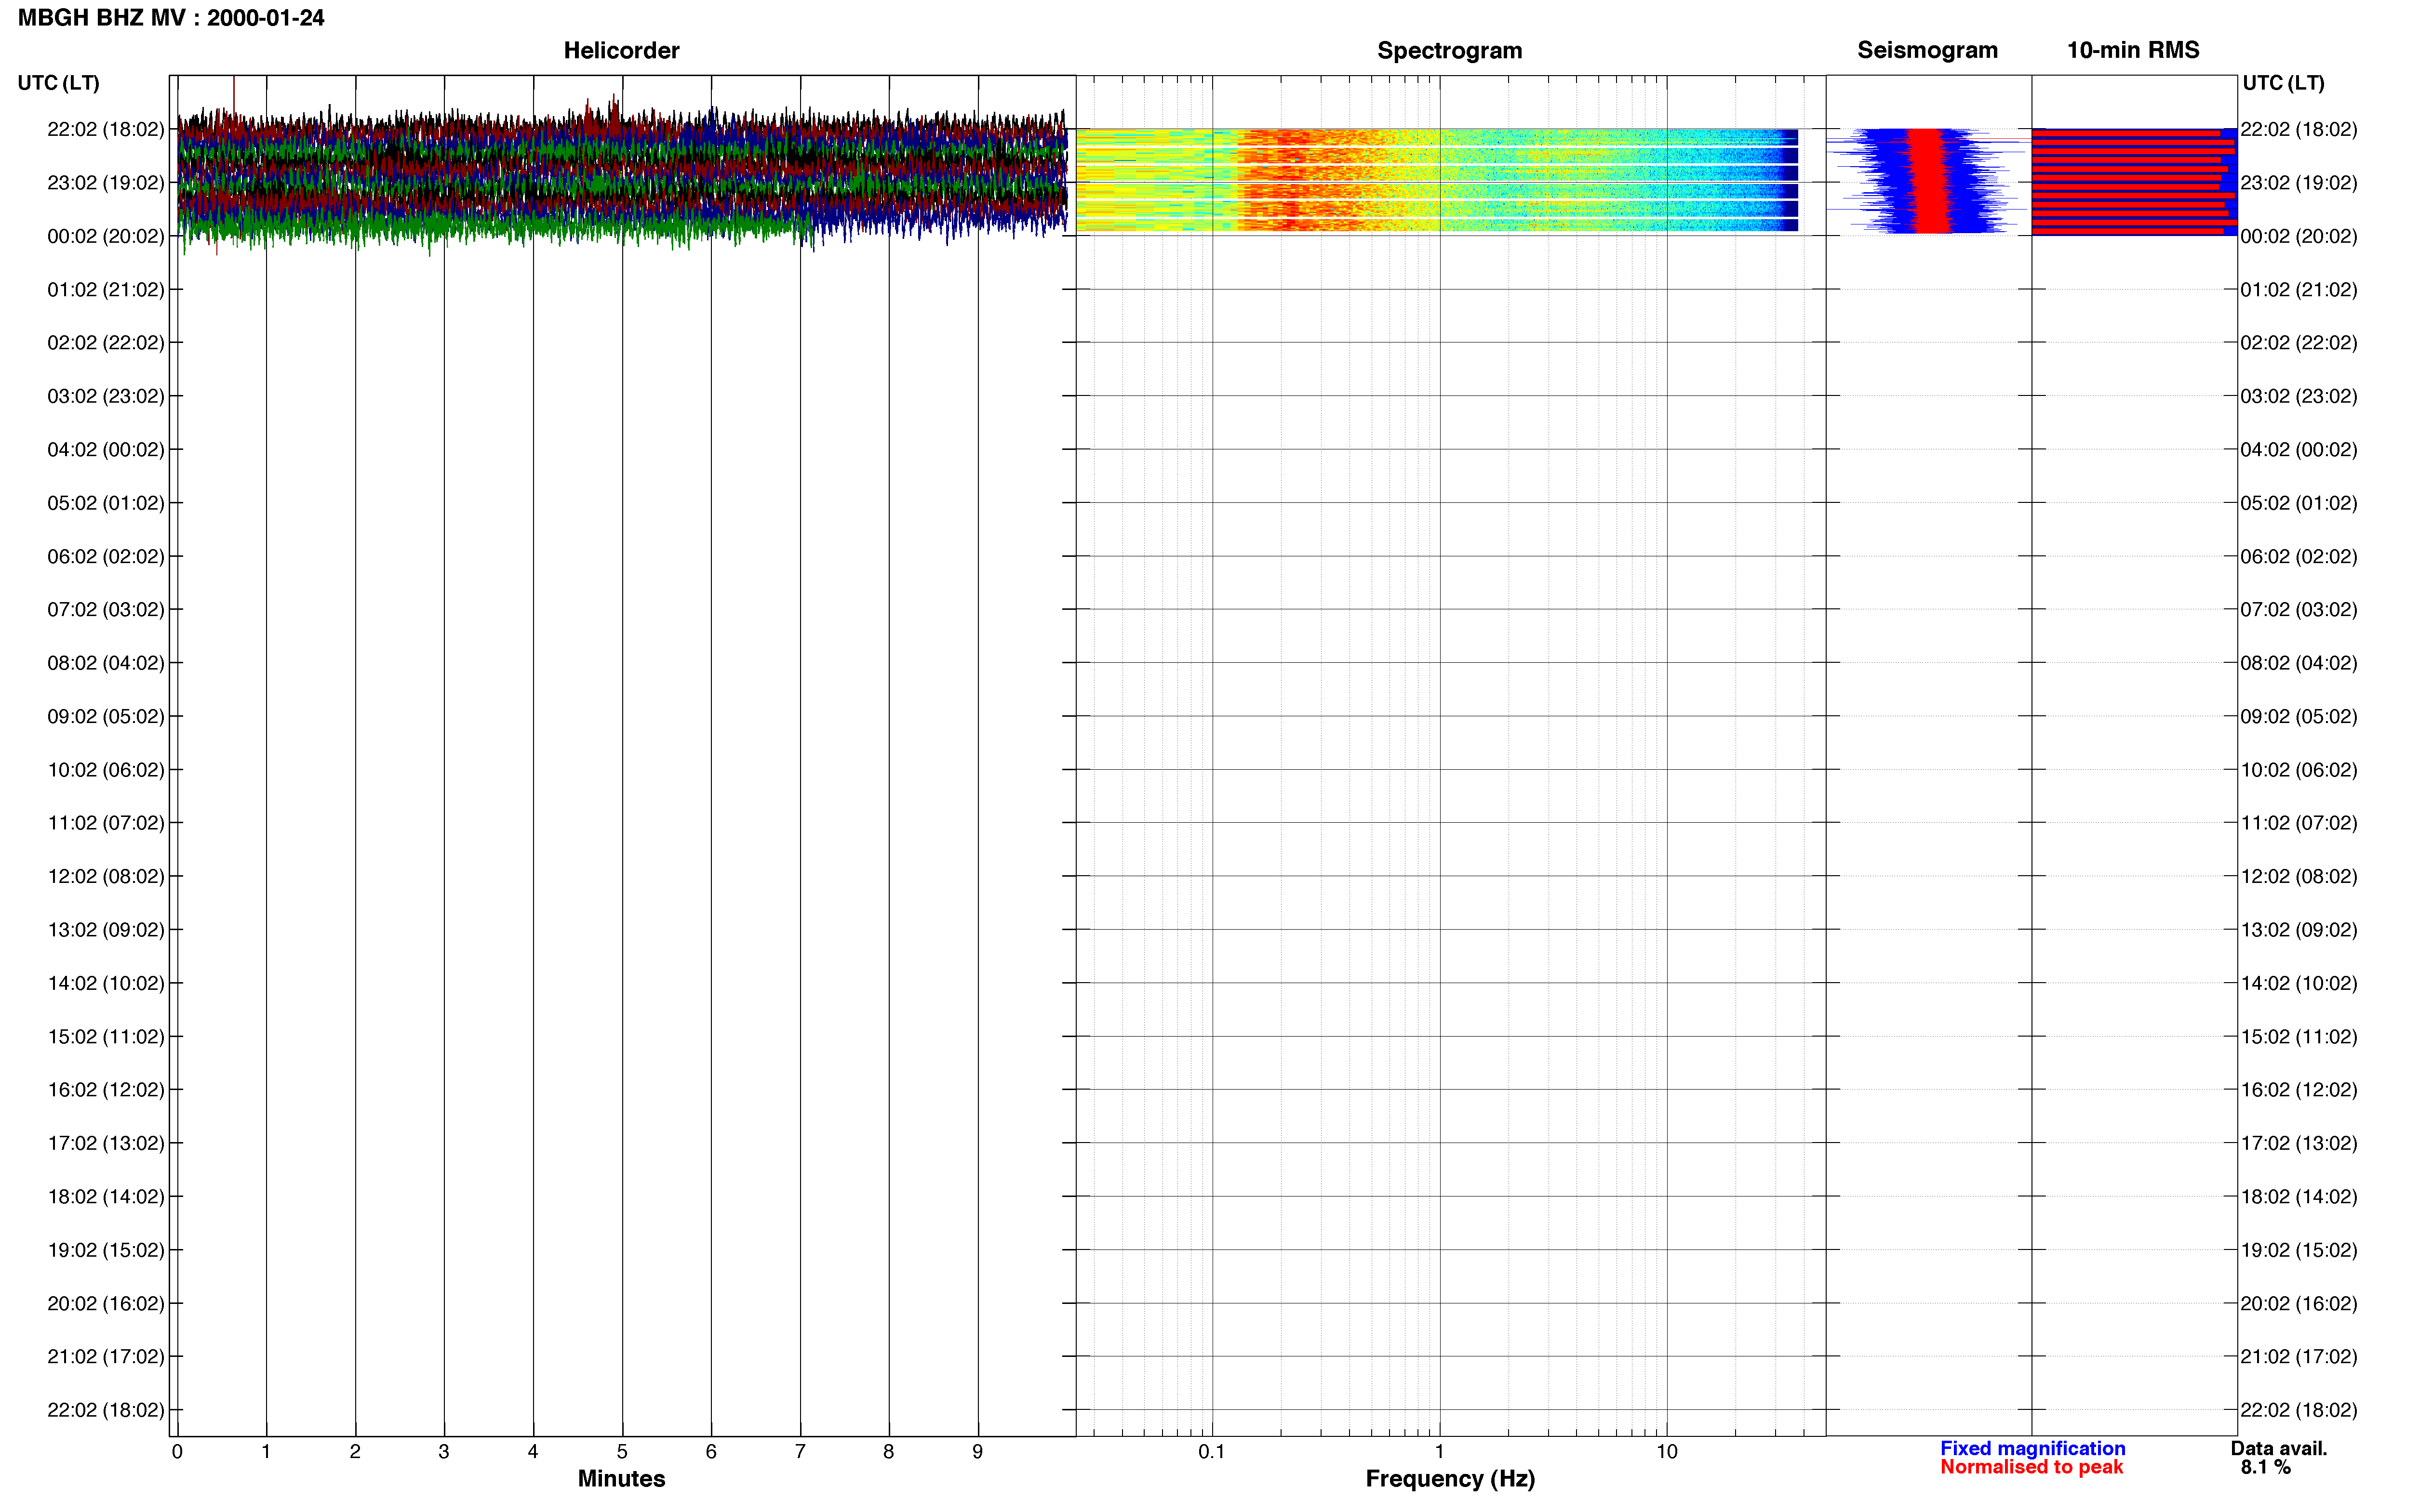The width and height of the screenshot is (2419, 1512).
Task: Click the 10 frequency axis tick label
Action: point(1667,1452)
